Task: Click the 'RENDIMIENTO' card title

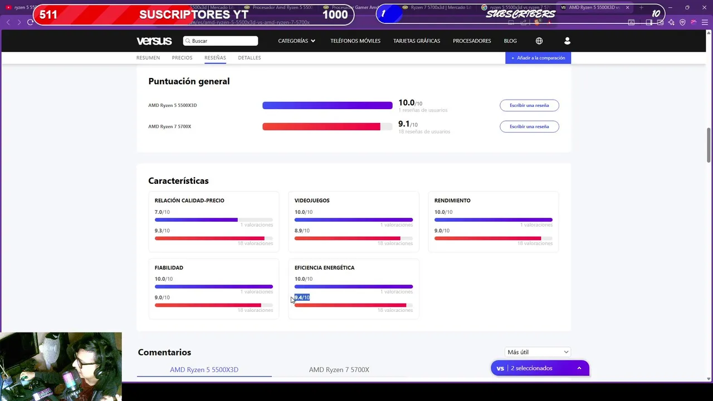Action: point(452,200)
